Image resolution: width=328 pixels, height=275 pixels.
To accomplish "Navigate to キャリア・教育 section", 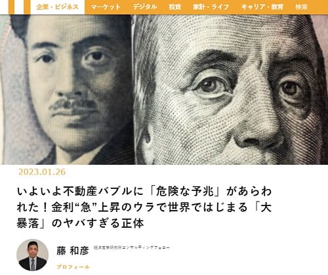I will (x=262, y=7).
